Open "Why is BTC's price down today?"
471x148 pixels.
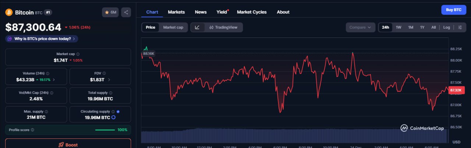(42, 39)
